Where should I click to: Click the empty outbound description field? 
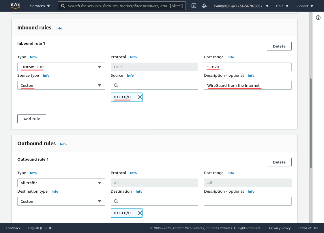point(248,201)
